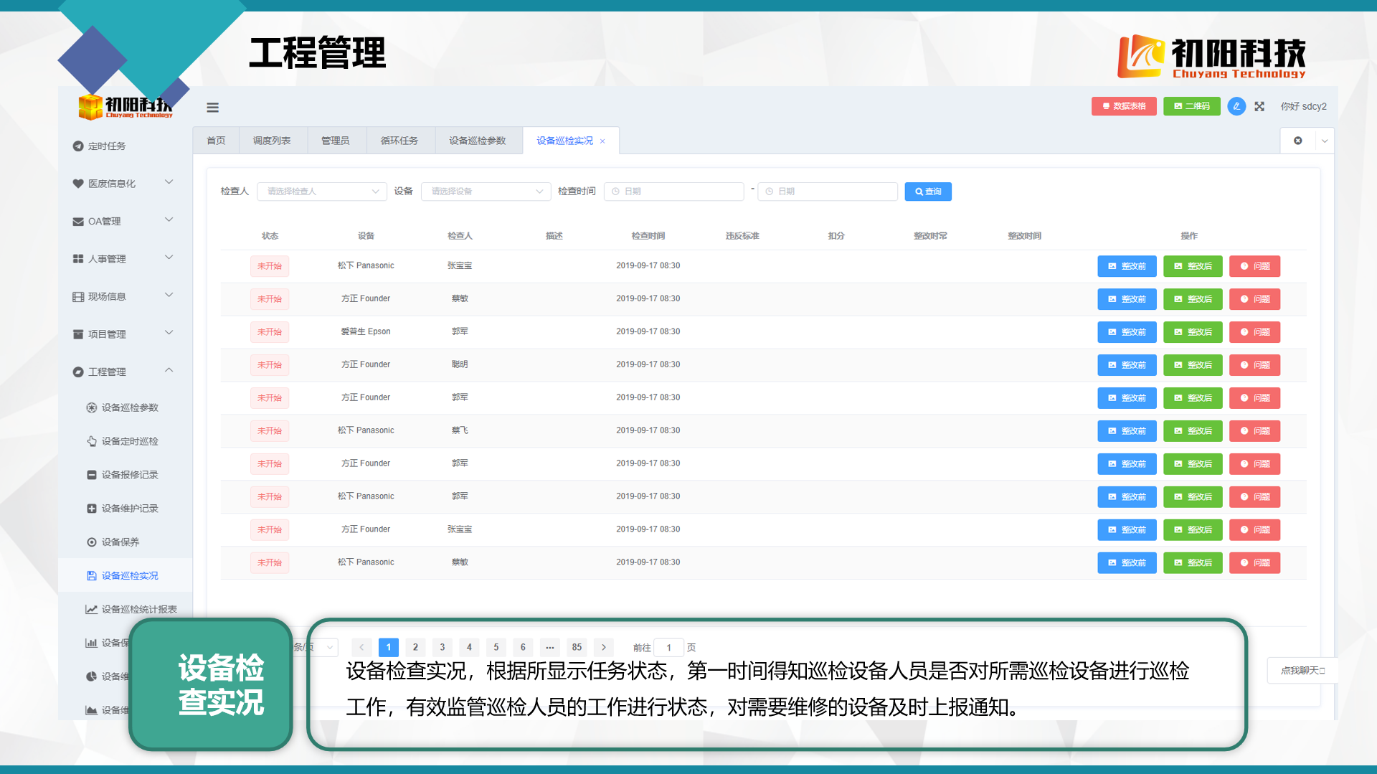
Task: Click the blue round edit icon
Action: 1236,106
